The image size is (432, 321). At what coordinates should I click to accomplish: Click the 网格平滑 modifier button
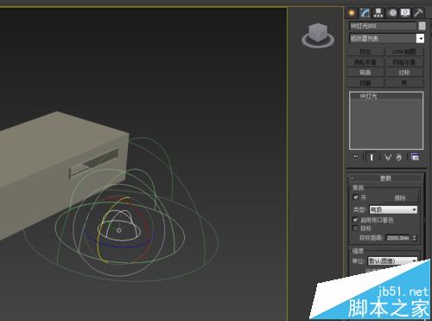click(x=404, y=62)
